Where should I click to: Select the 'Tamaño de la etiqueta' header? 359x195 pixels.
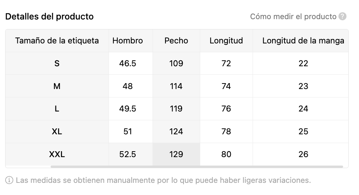(57, 40)
